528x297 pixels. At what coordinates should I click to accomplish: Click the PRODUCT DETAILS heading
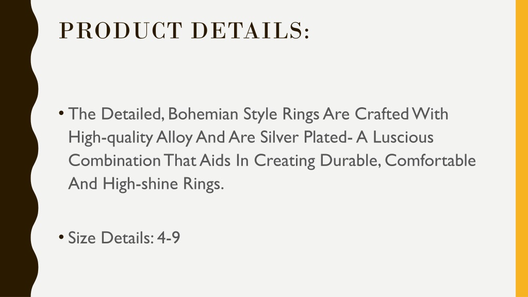click(x=184, y=30)
